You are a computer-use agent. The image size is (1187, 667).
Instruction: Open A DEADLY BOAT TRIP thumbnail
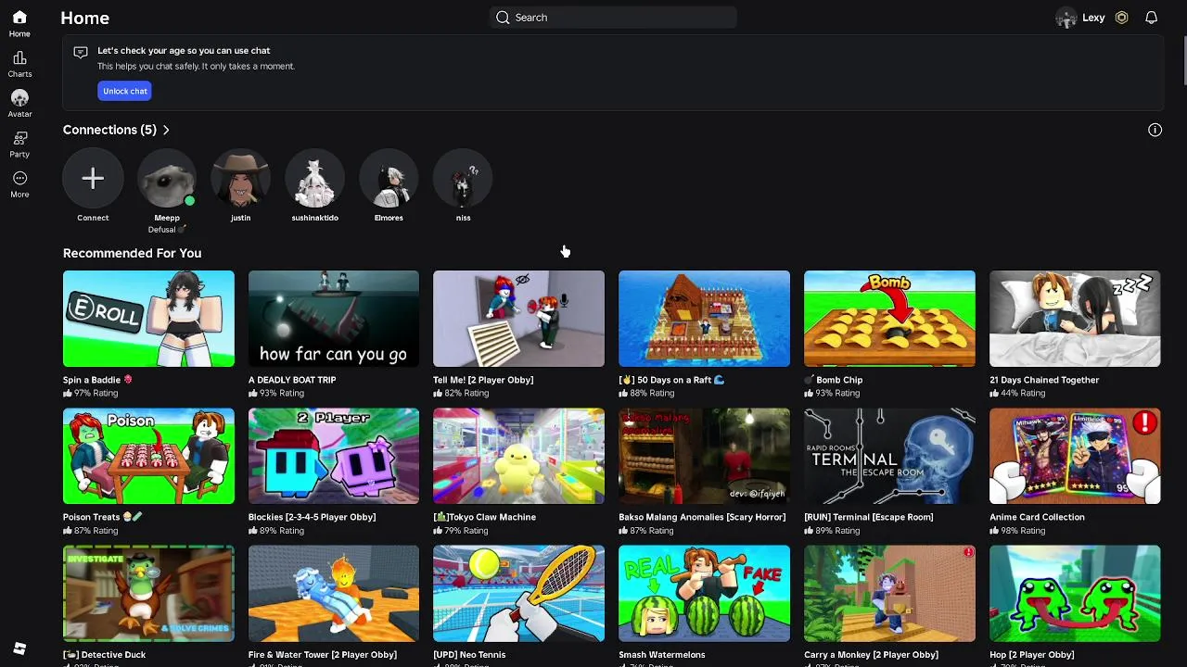click(334, 319)
